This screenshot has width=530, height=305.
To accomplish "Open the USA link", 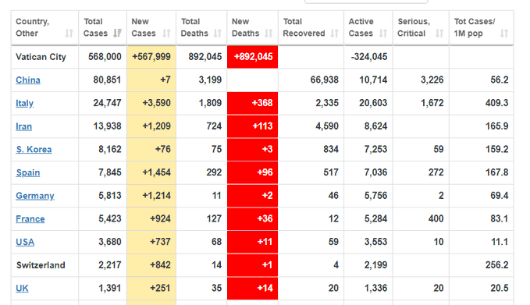I will point(25,242).
